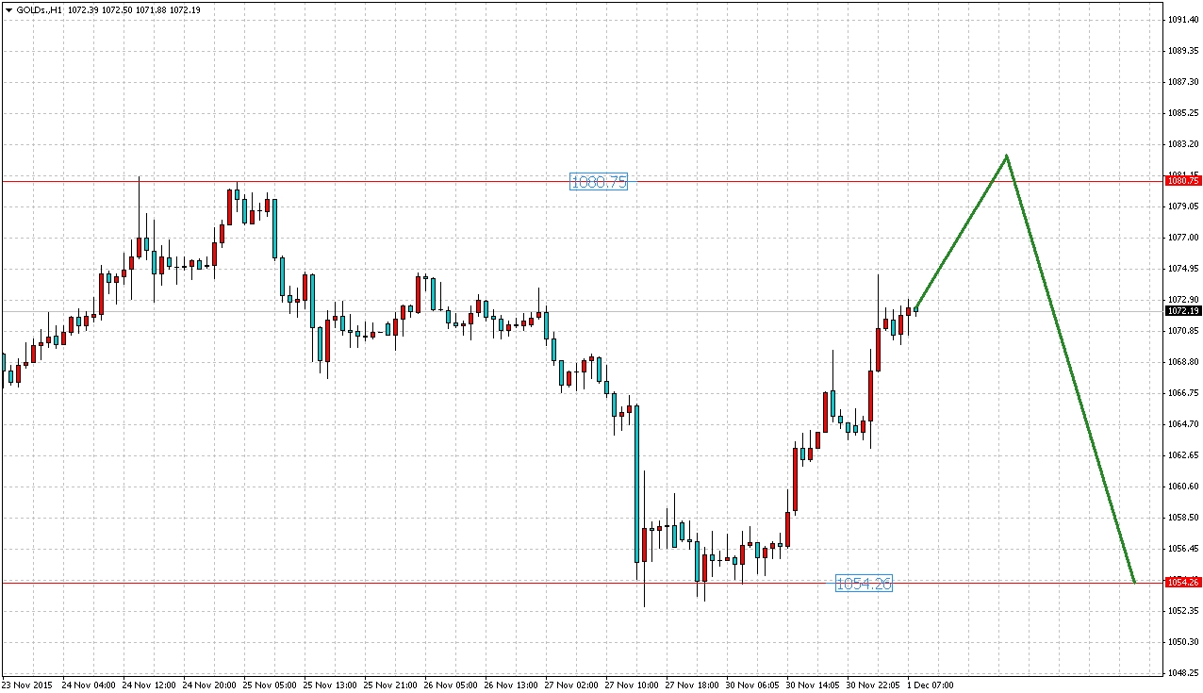The height and width of the screenshot is (693, 1203).
Task: Select the 1054.26 blue text label
Action: coord(863,584)
